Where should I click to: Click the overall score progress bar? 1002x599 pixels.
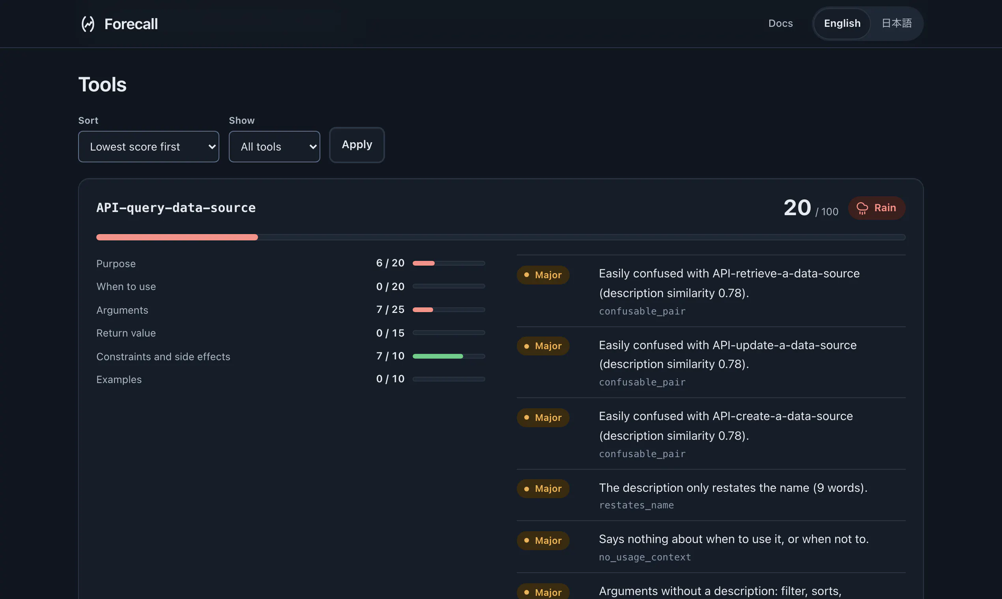click(501, 237)
